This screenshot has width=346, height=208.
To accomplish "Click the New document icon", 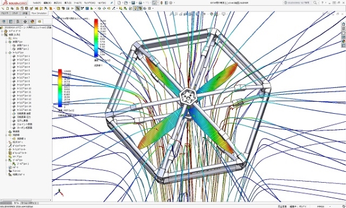I will click(x=119, y=3).
